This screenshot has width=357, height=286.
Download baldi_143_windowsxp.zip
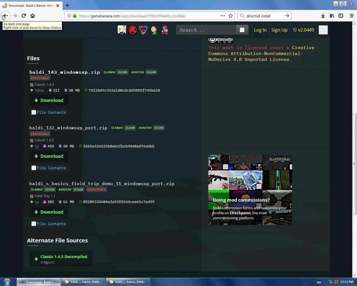pos(49,100)
